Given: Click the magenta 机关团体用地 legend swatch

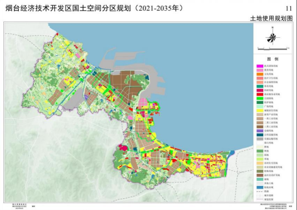Looking at the screenshot, I should (259, 67).
